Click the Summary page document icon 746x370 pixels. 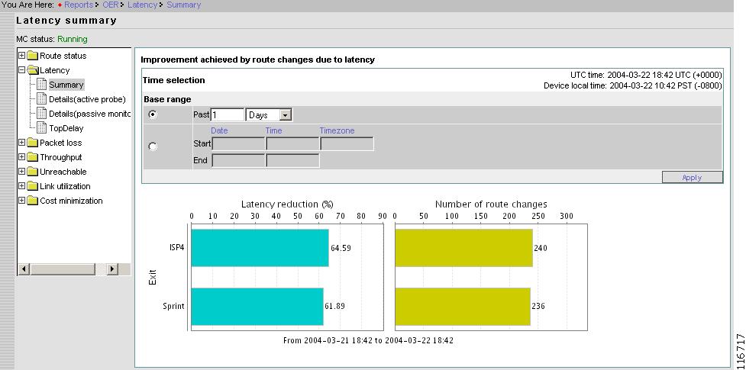coord(42,85)
